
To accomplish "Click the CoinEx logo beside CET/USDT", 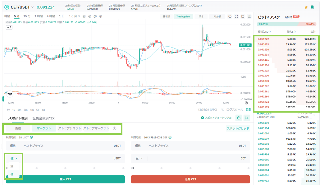I will click(7, 7).
